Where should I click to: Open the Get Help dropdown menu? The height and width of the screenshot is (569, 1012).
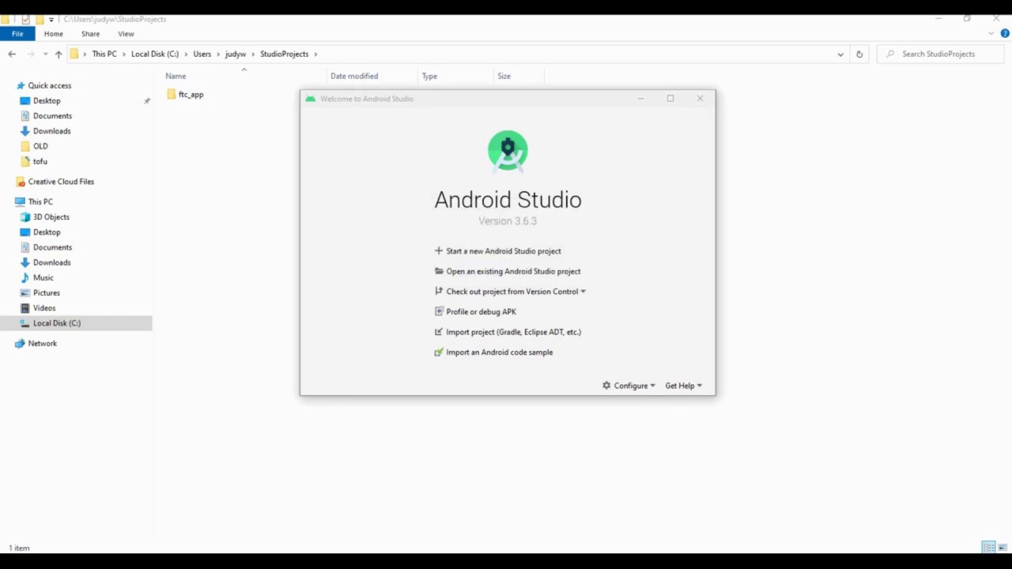[x=684, y=386]
